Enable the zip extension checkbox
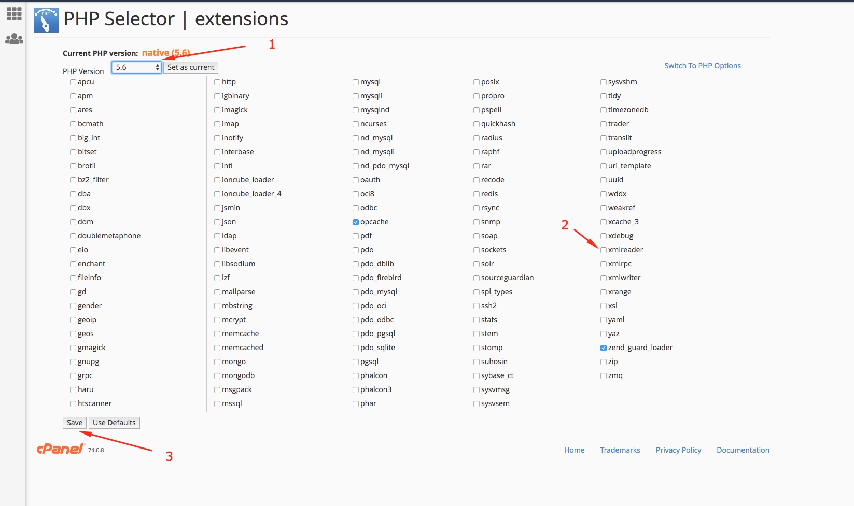 [x=604, y=362]
